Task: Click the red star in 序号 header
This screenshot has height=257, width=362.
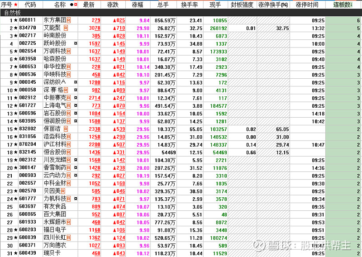Action: tap(16, 5)
